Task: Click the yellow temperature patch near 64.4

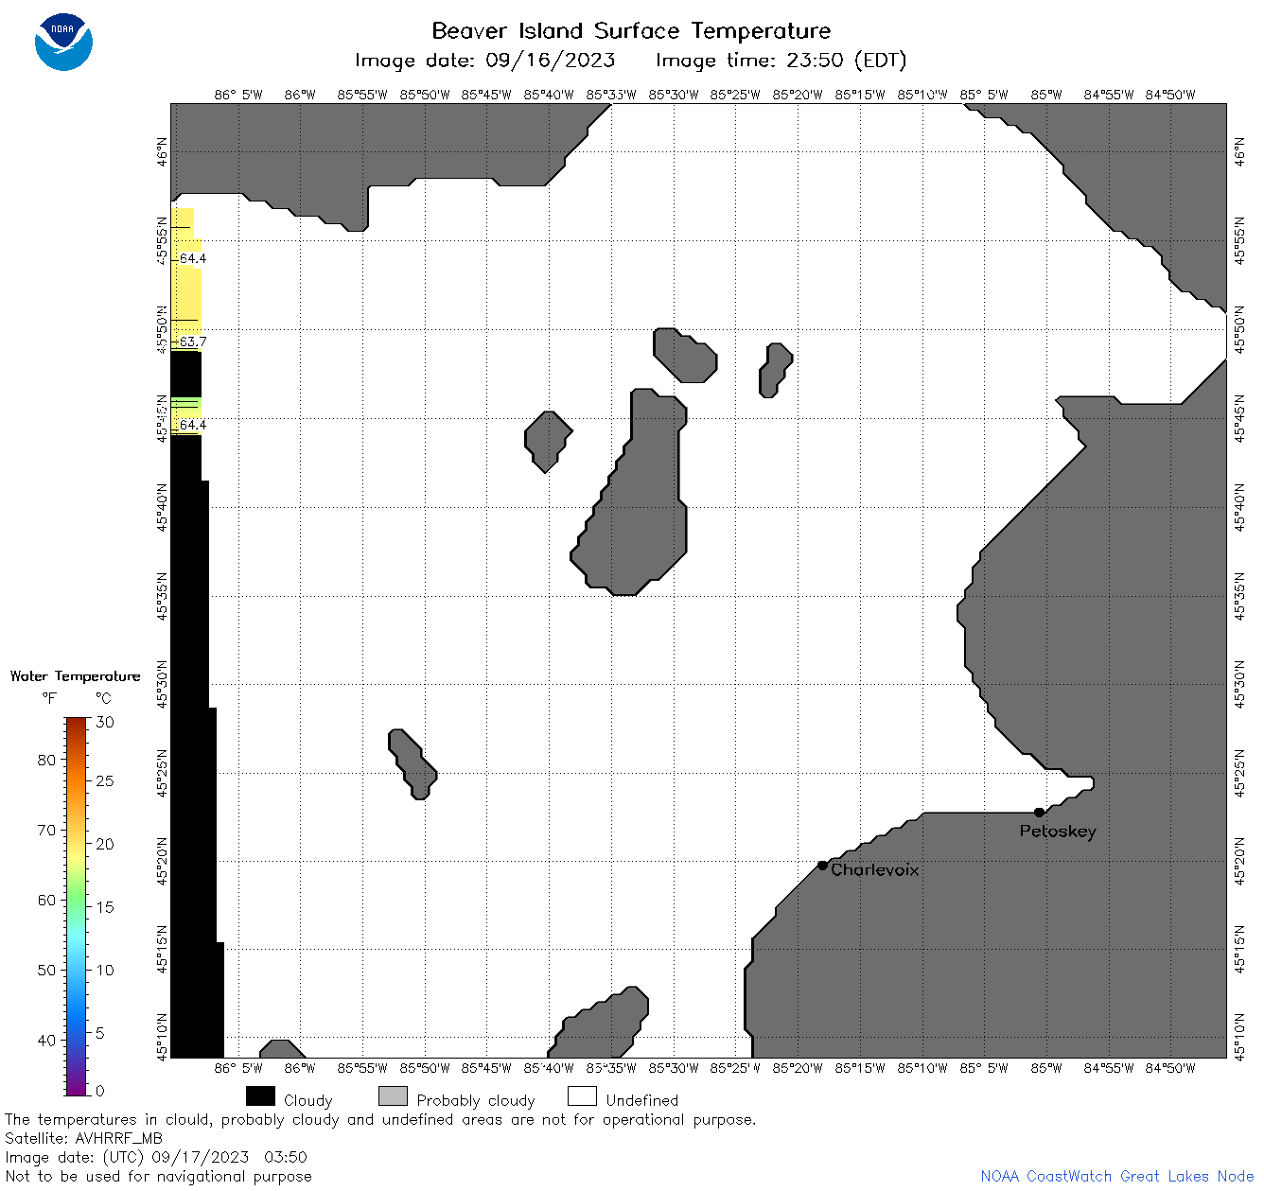Action: (x=185, y=293)
